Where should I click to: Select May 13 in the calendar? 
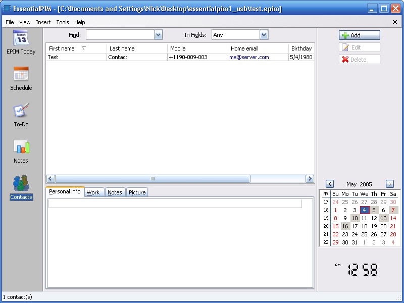click(384, 218)
